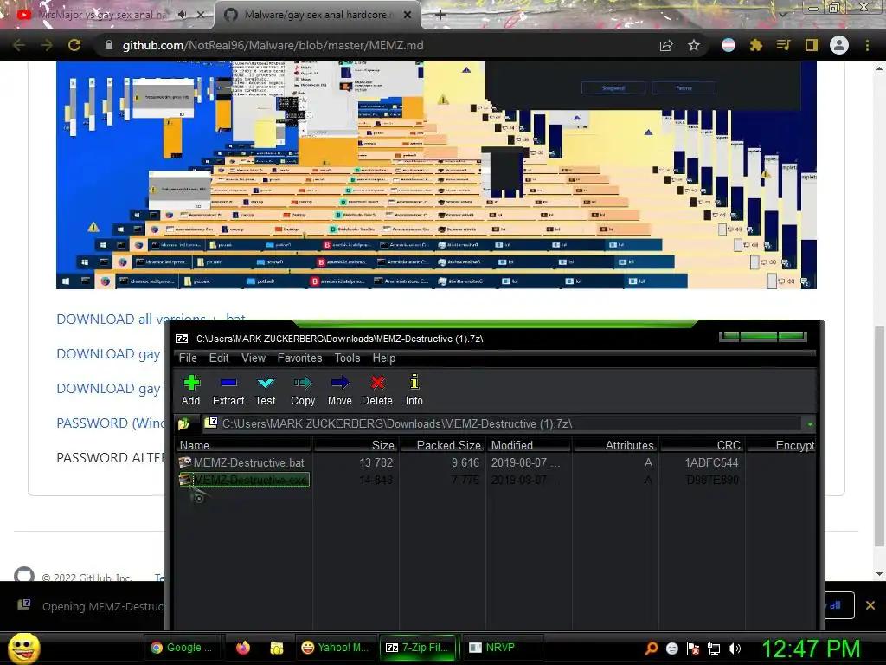Open the media control icon in Chrome
886x665 pixels.
[x=783, y=45]
